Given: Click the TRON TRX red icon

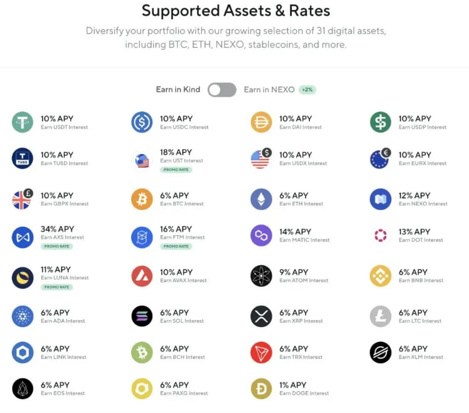Looking at the screenshot, I should click(x=261, y=352).
